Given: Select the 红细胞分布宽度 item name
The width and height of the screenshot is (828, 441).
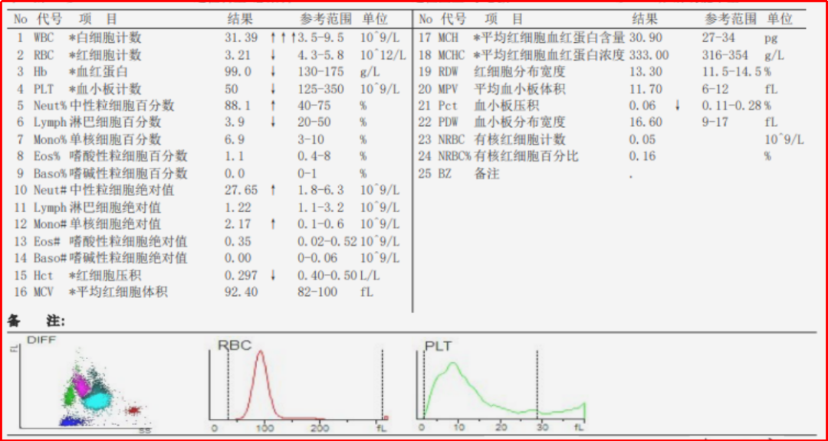Looking at the screenshot, I should coord(520,72).
